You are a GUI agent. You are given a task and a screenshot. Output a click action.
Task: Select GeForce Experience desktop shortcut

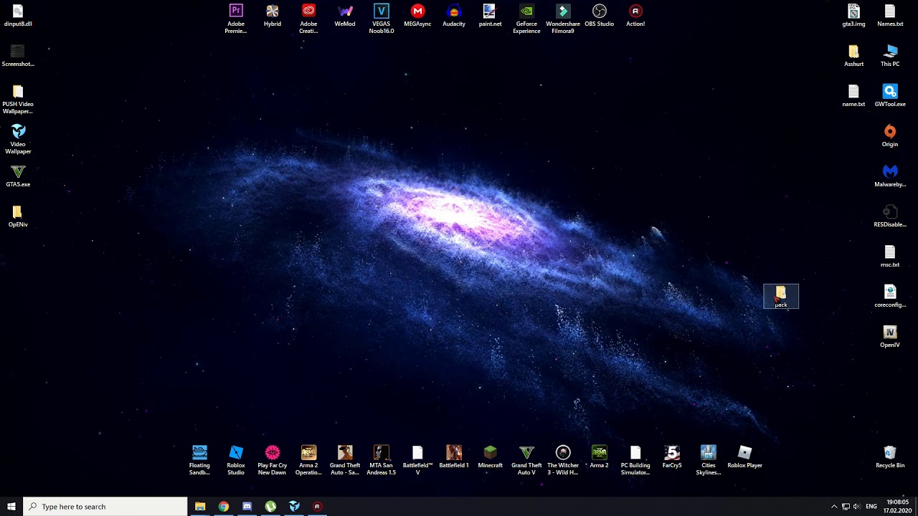pyautogui.click(x=526, y=19)
